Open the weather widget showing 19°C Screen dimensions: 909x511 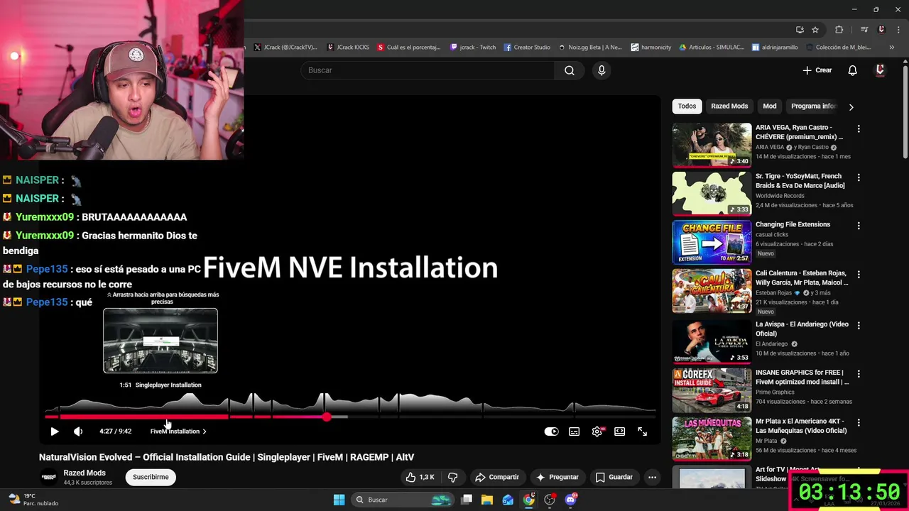[x=32, y=500]
